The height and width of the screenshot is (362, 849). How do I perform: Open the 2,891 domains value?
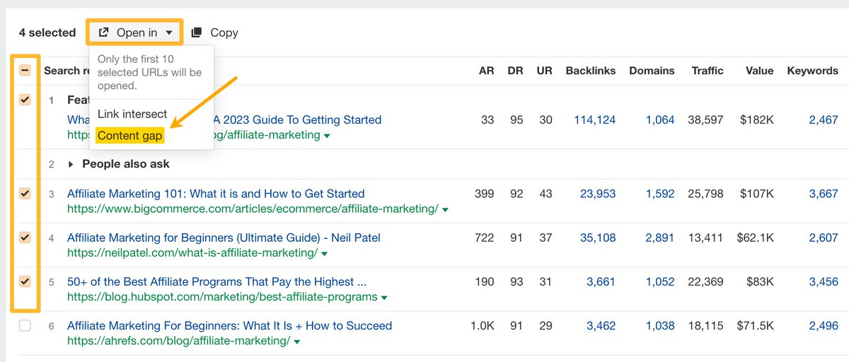pyautogui.click(x=660, y=238)
